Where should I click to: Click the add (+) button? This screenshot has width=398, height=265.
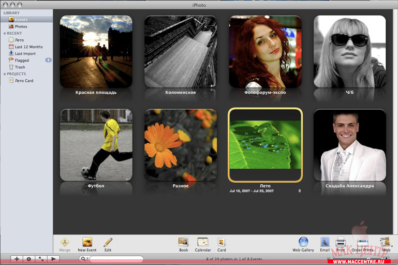coord(17,259)
